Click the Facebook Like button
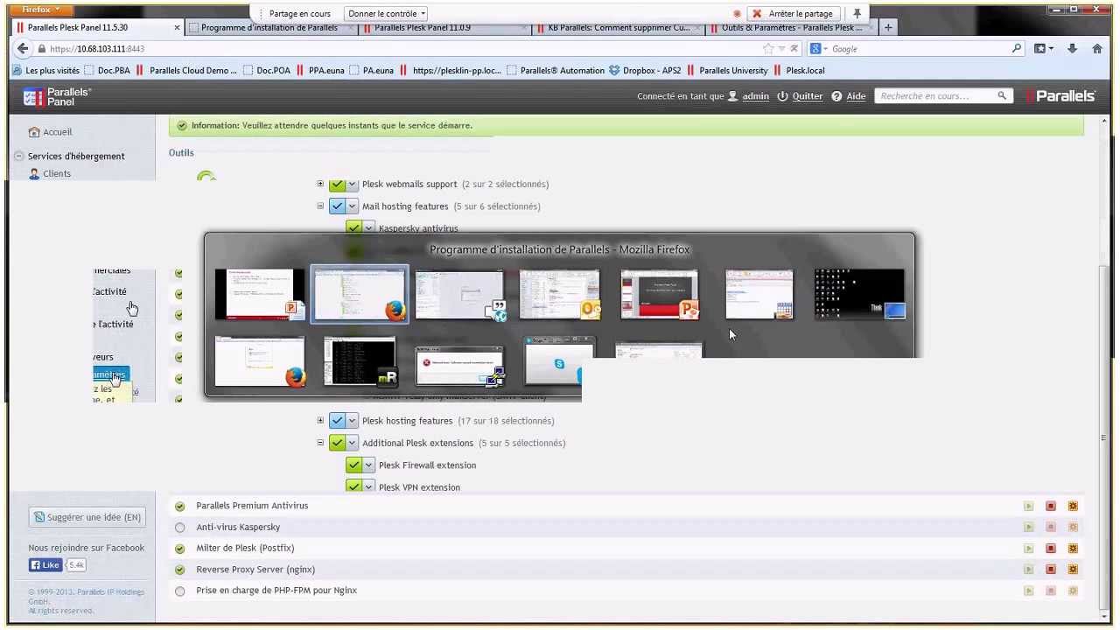The width and height of the screenshot is (1120, 630). click(45, 565)
